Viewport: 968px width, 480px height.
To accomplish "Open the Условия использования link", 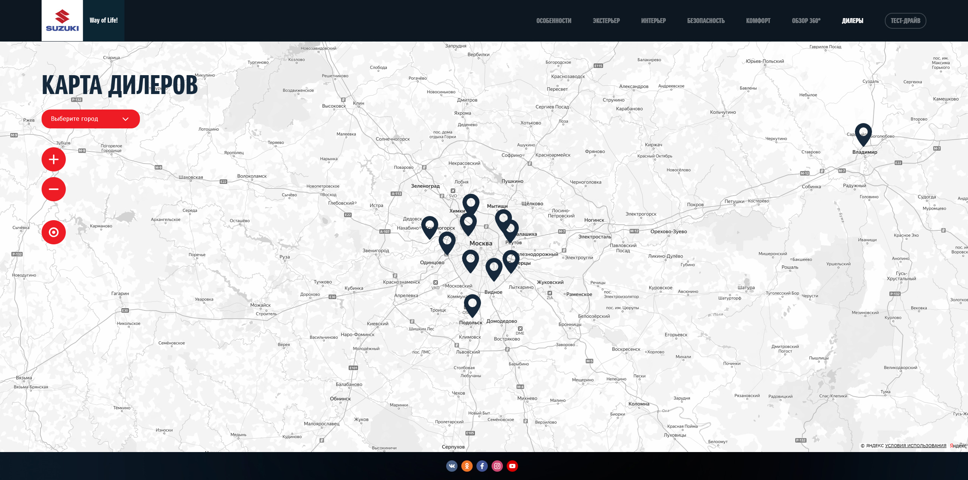I will (915, 446).
